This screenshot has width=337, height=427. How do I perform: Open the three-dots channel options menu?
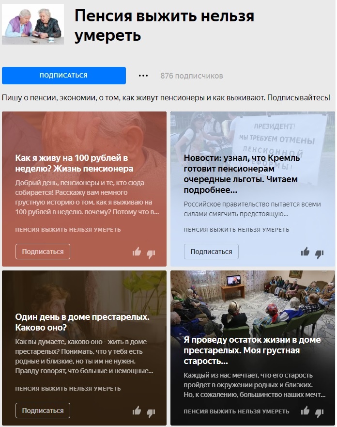[143, 76]
